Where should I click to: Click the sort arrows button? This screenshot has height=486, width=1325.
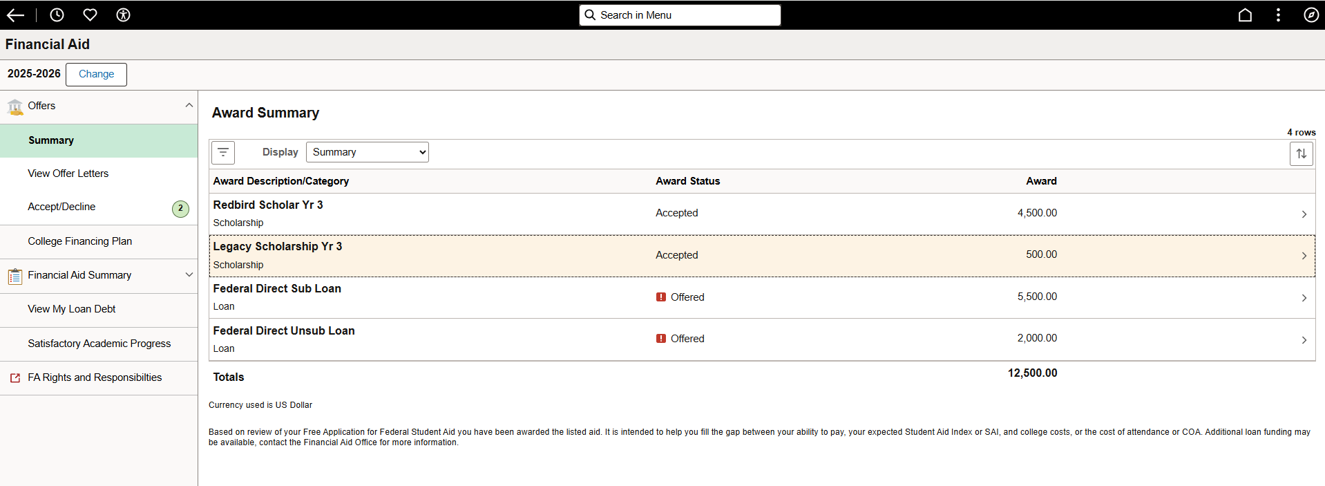(x=1302, y=153)
